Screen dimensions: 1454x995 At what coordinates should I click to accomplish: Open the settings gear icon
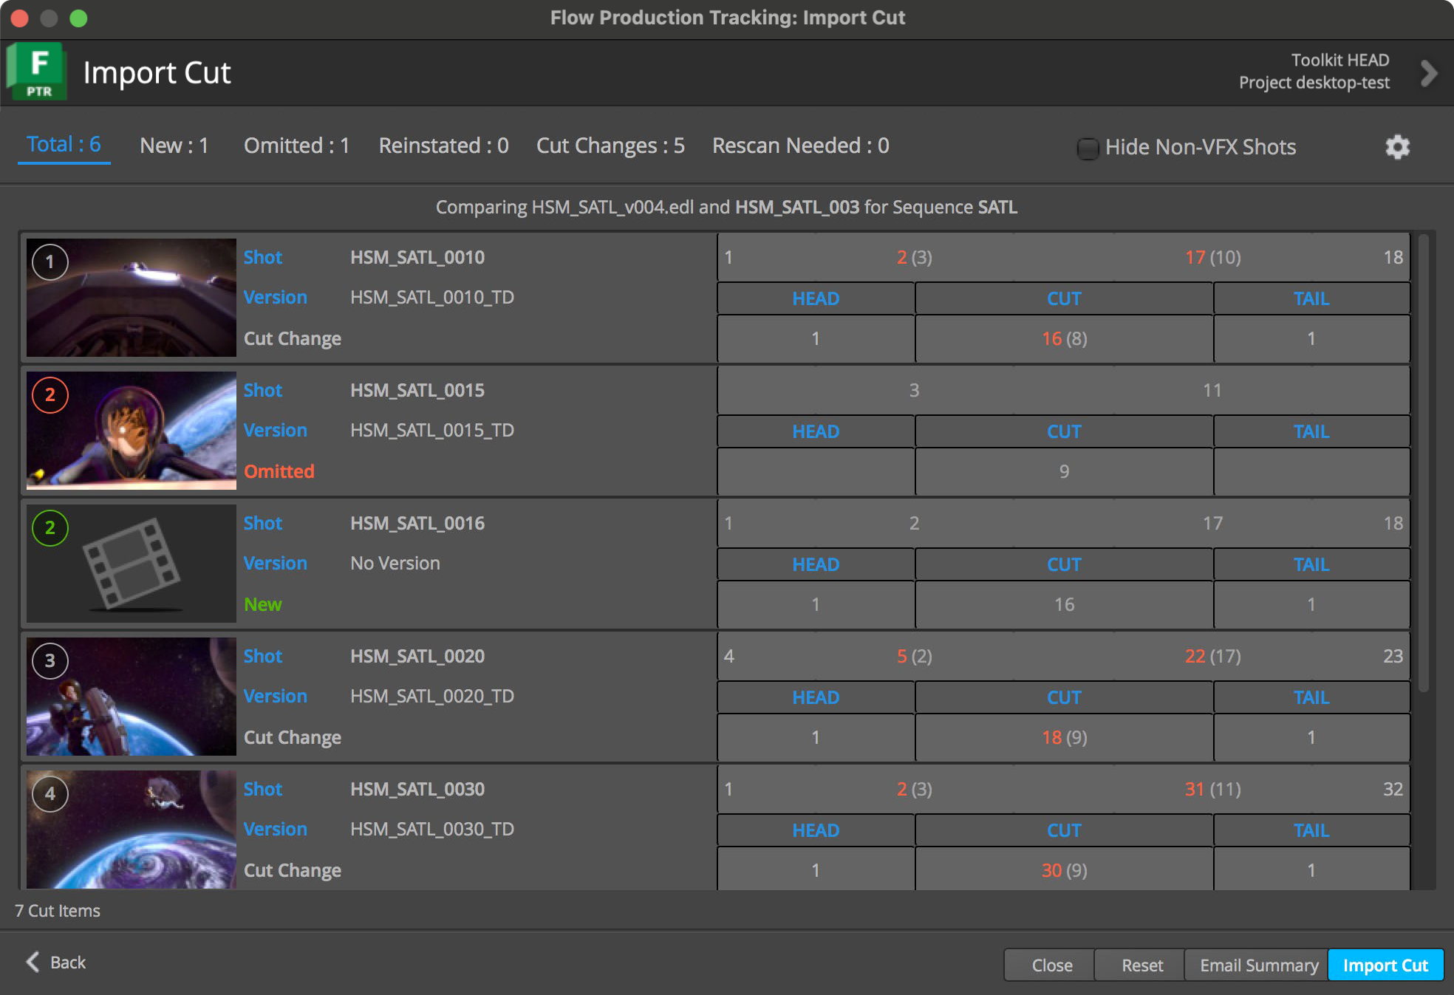pos(1397,147)
